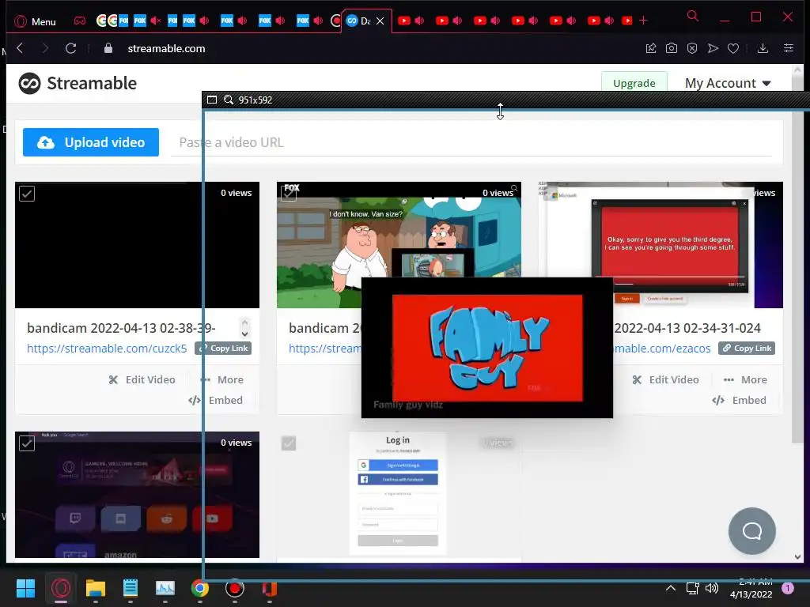Click the Paste a video URL field
Viewport: 810px width, 607px height.
[471, 142]
